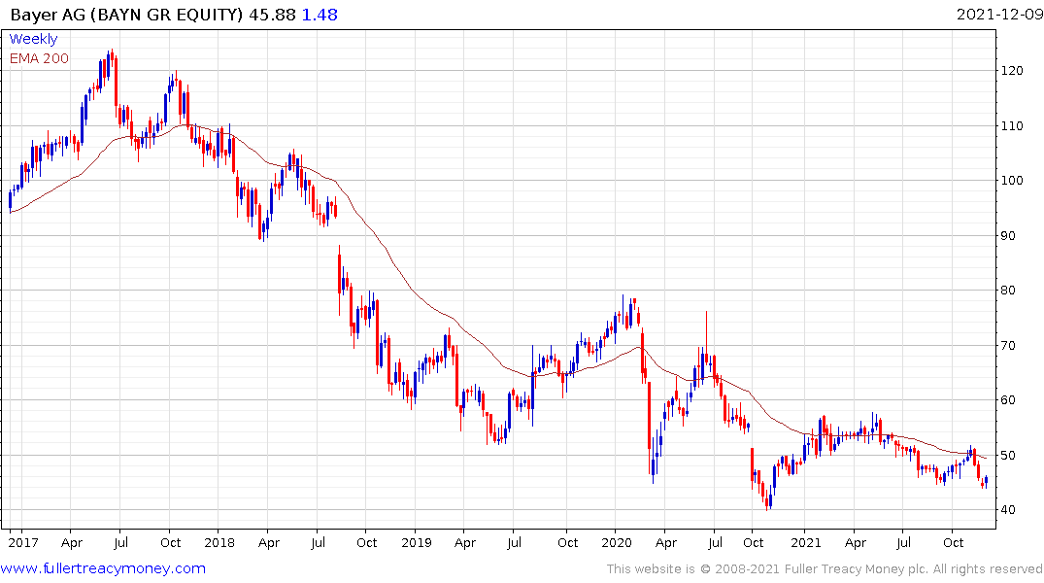Click the date 2021-12-09
Screen dimensions: 1044x583
click(x=999, y=15)
